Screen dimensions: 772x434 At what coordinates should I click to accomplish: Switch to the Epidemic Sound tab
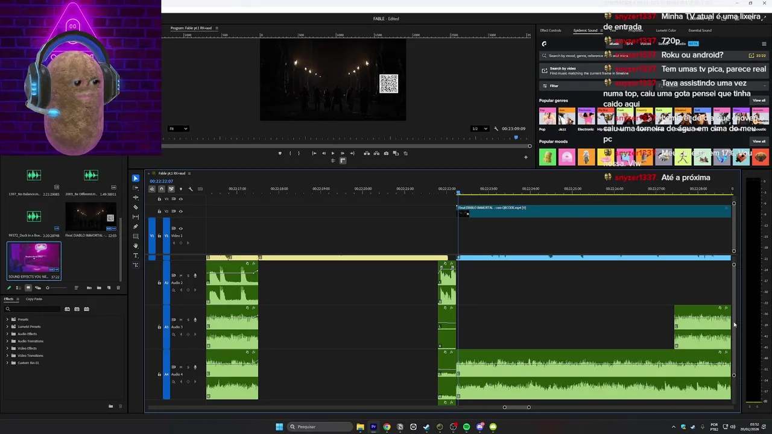click(x=585, y=30)
